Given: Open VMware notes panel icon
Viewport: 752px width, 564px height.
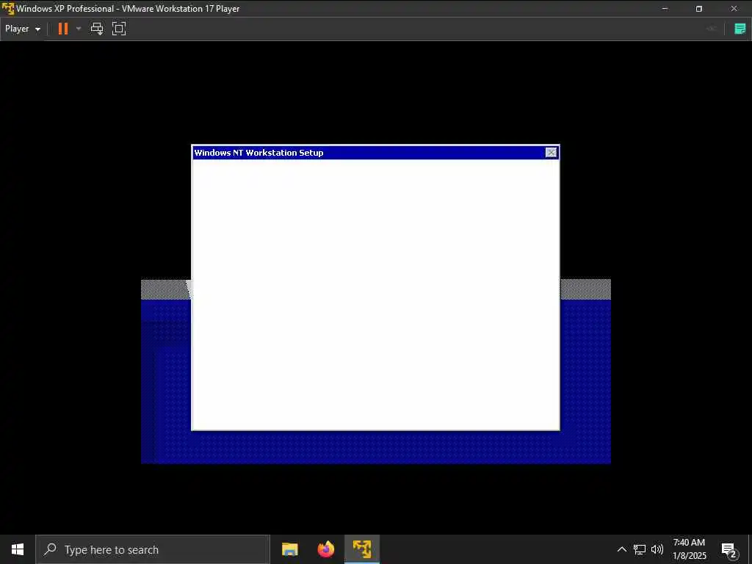Looking at the screenshot, I should 740,29.
